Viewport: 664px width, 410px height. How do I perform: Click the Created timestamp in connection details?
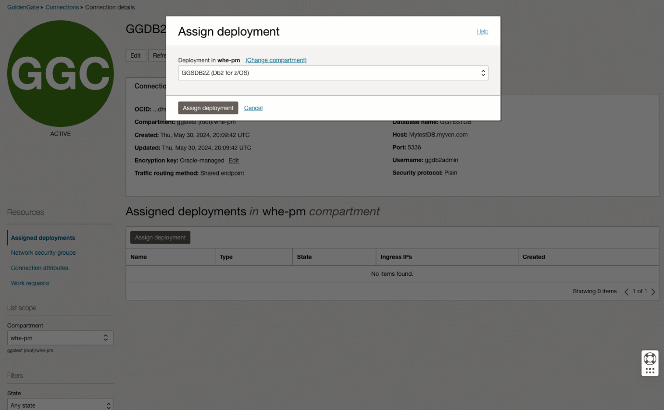(205, 135)
